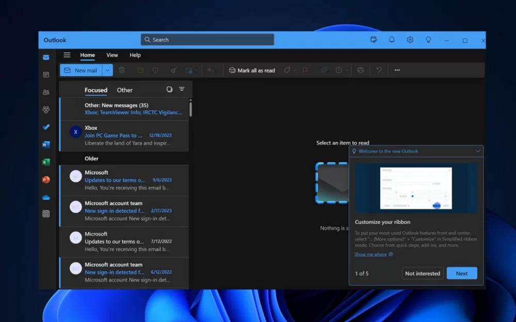Open the More apps grid icon in the sidebar

[x=46, y=214]
